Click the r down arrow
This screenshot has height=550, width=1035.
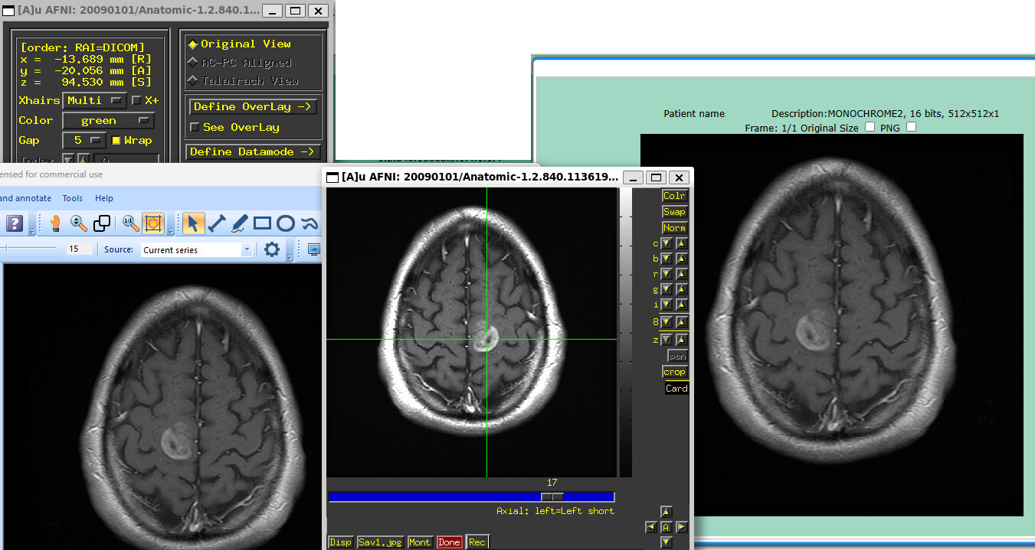pos(667,274)
